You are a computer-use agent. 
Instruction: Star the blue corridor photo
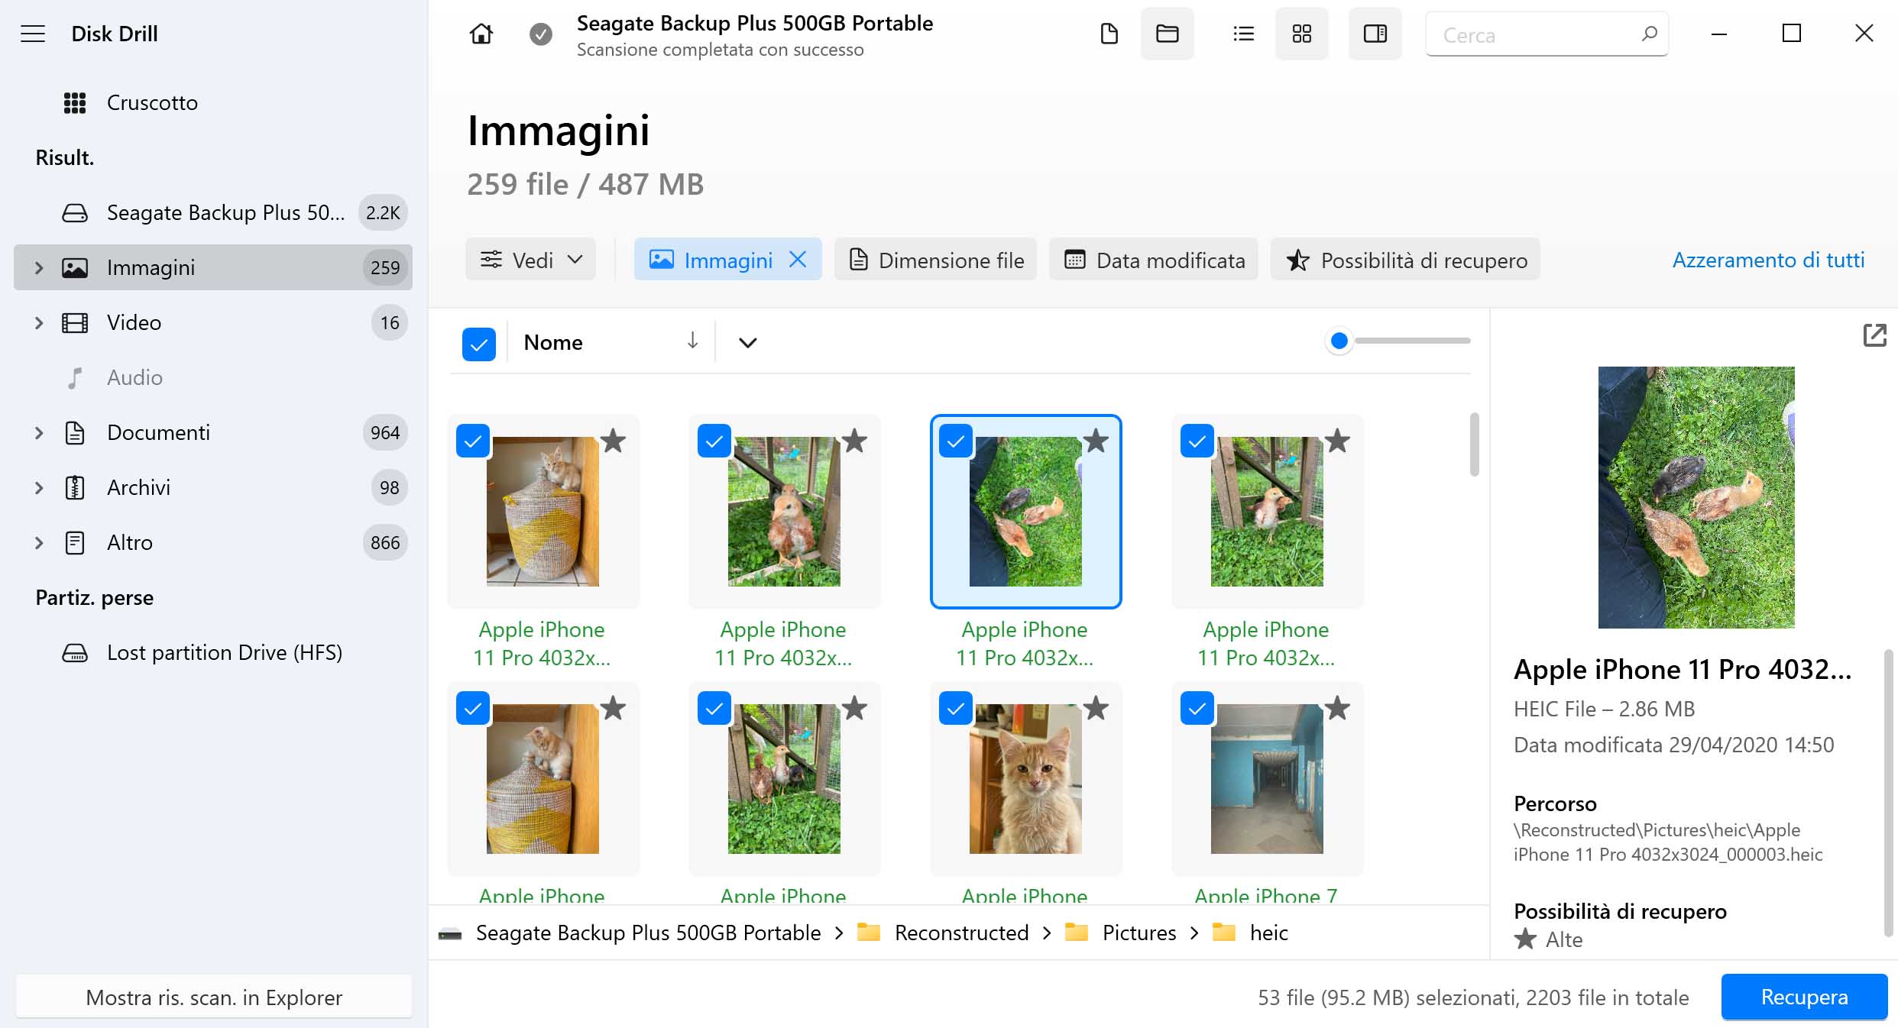[1337, 708]
